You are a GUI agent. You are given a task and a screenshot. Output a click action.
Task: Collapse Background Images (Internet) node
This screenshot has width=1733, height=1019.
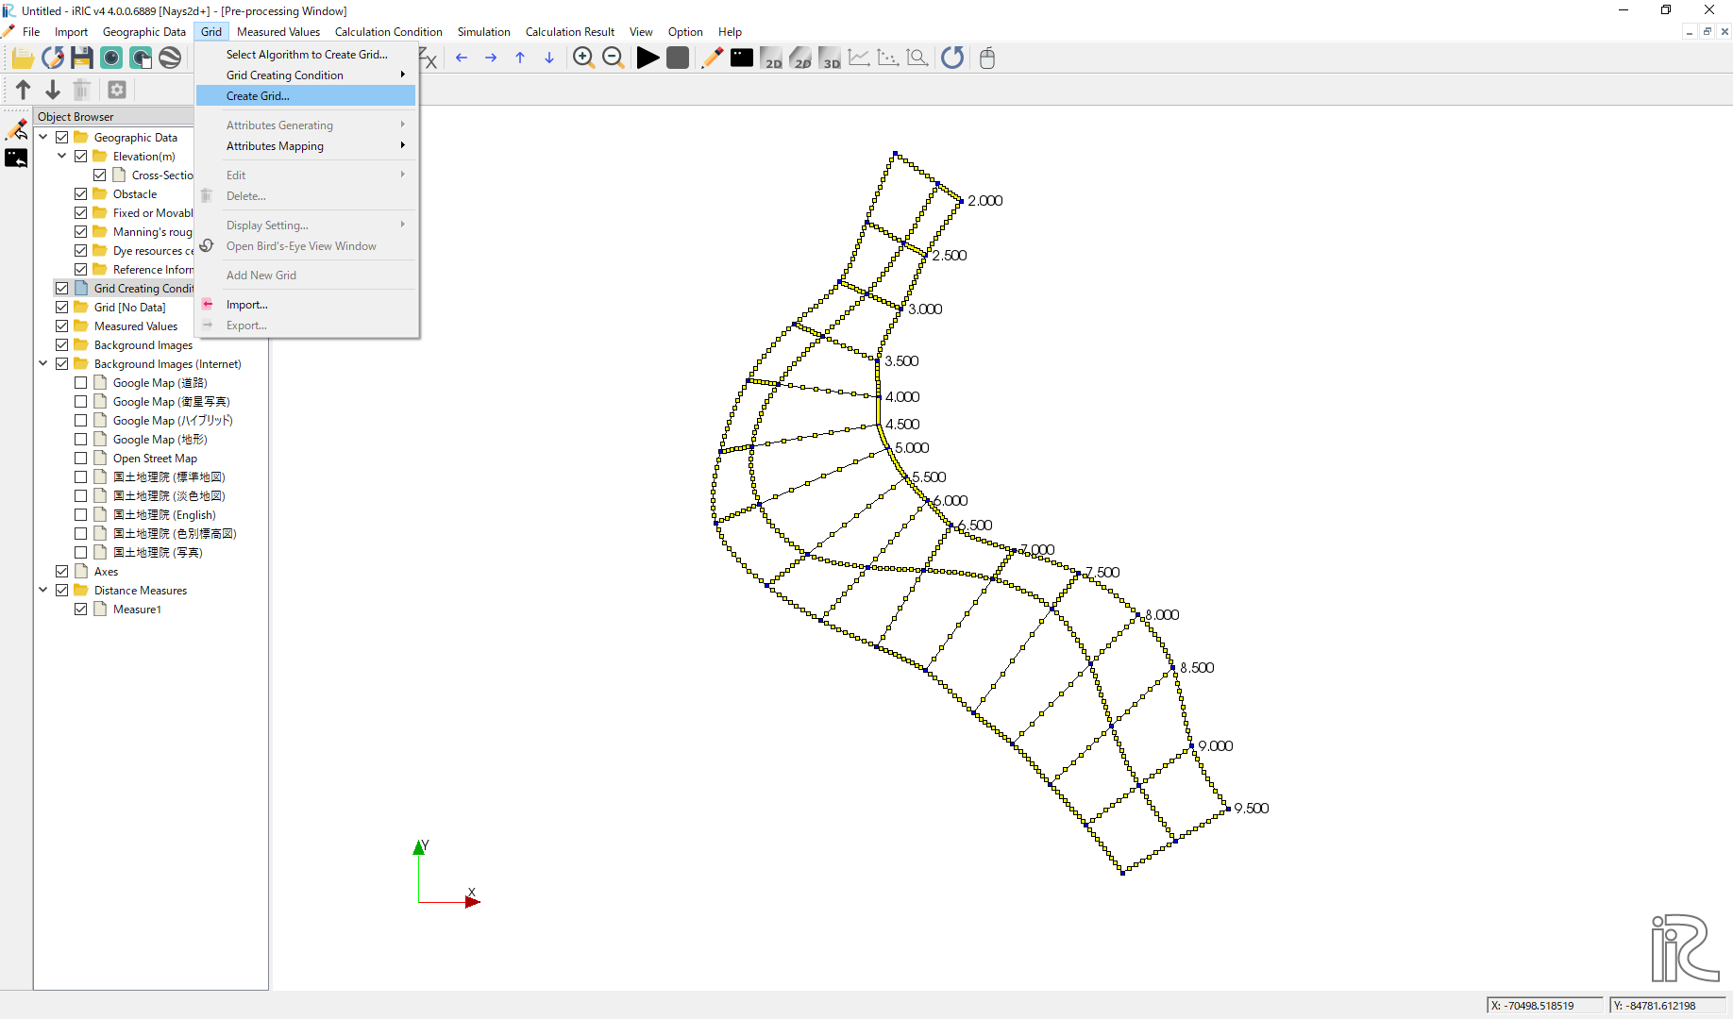click(x=43, y=364)
